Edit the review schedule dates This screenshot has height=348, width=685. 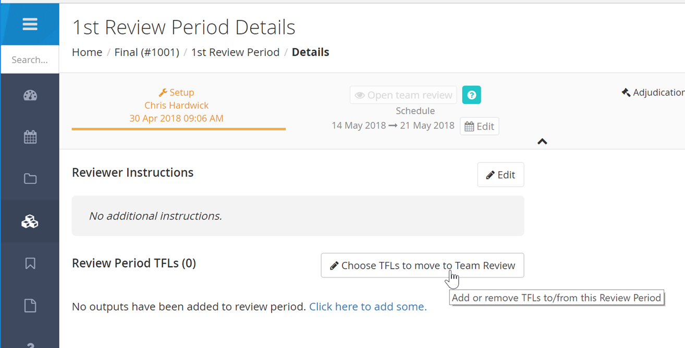(479, 126)
